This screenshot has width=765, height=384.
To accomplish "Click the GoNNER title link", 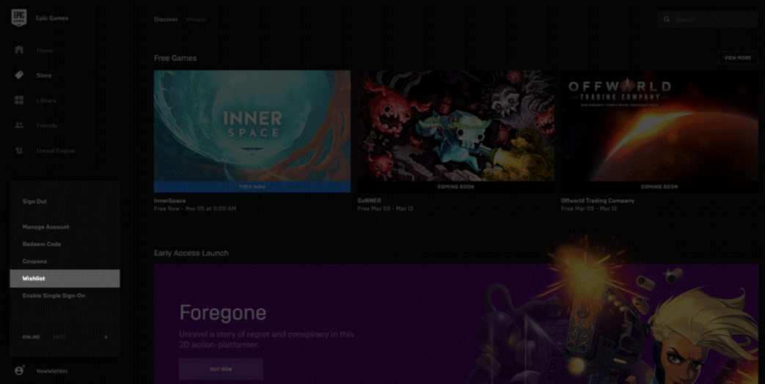I will pos(370,201).
